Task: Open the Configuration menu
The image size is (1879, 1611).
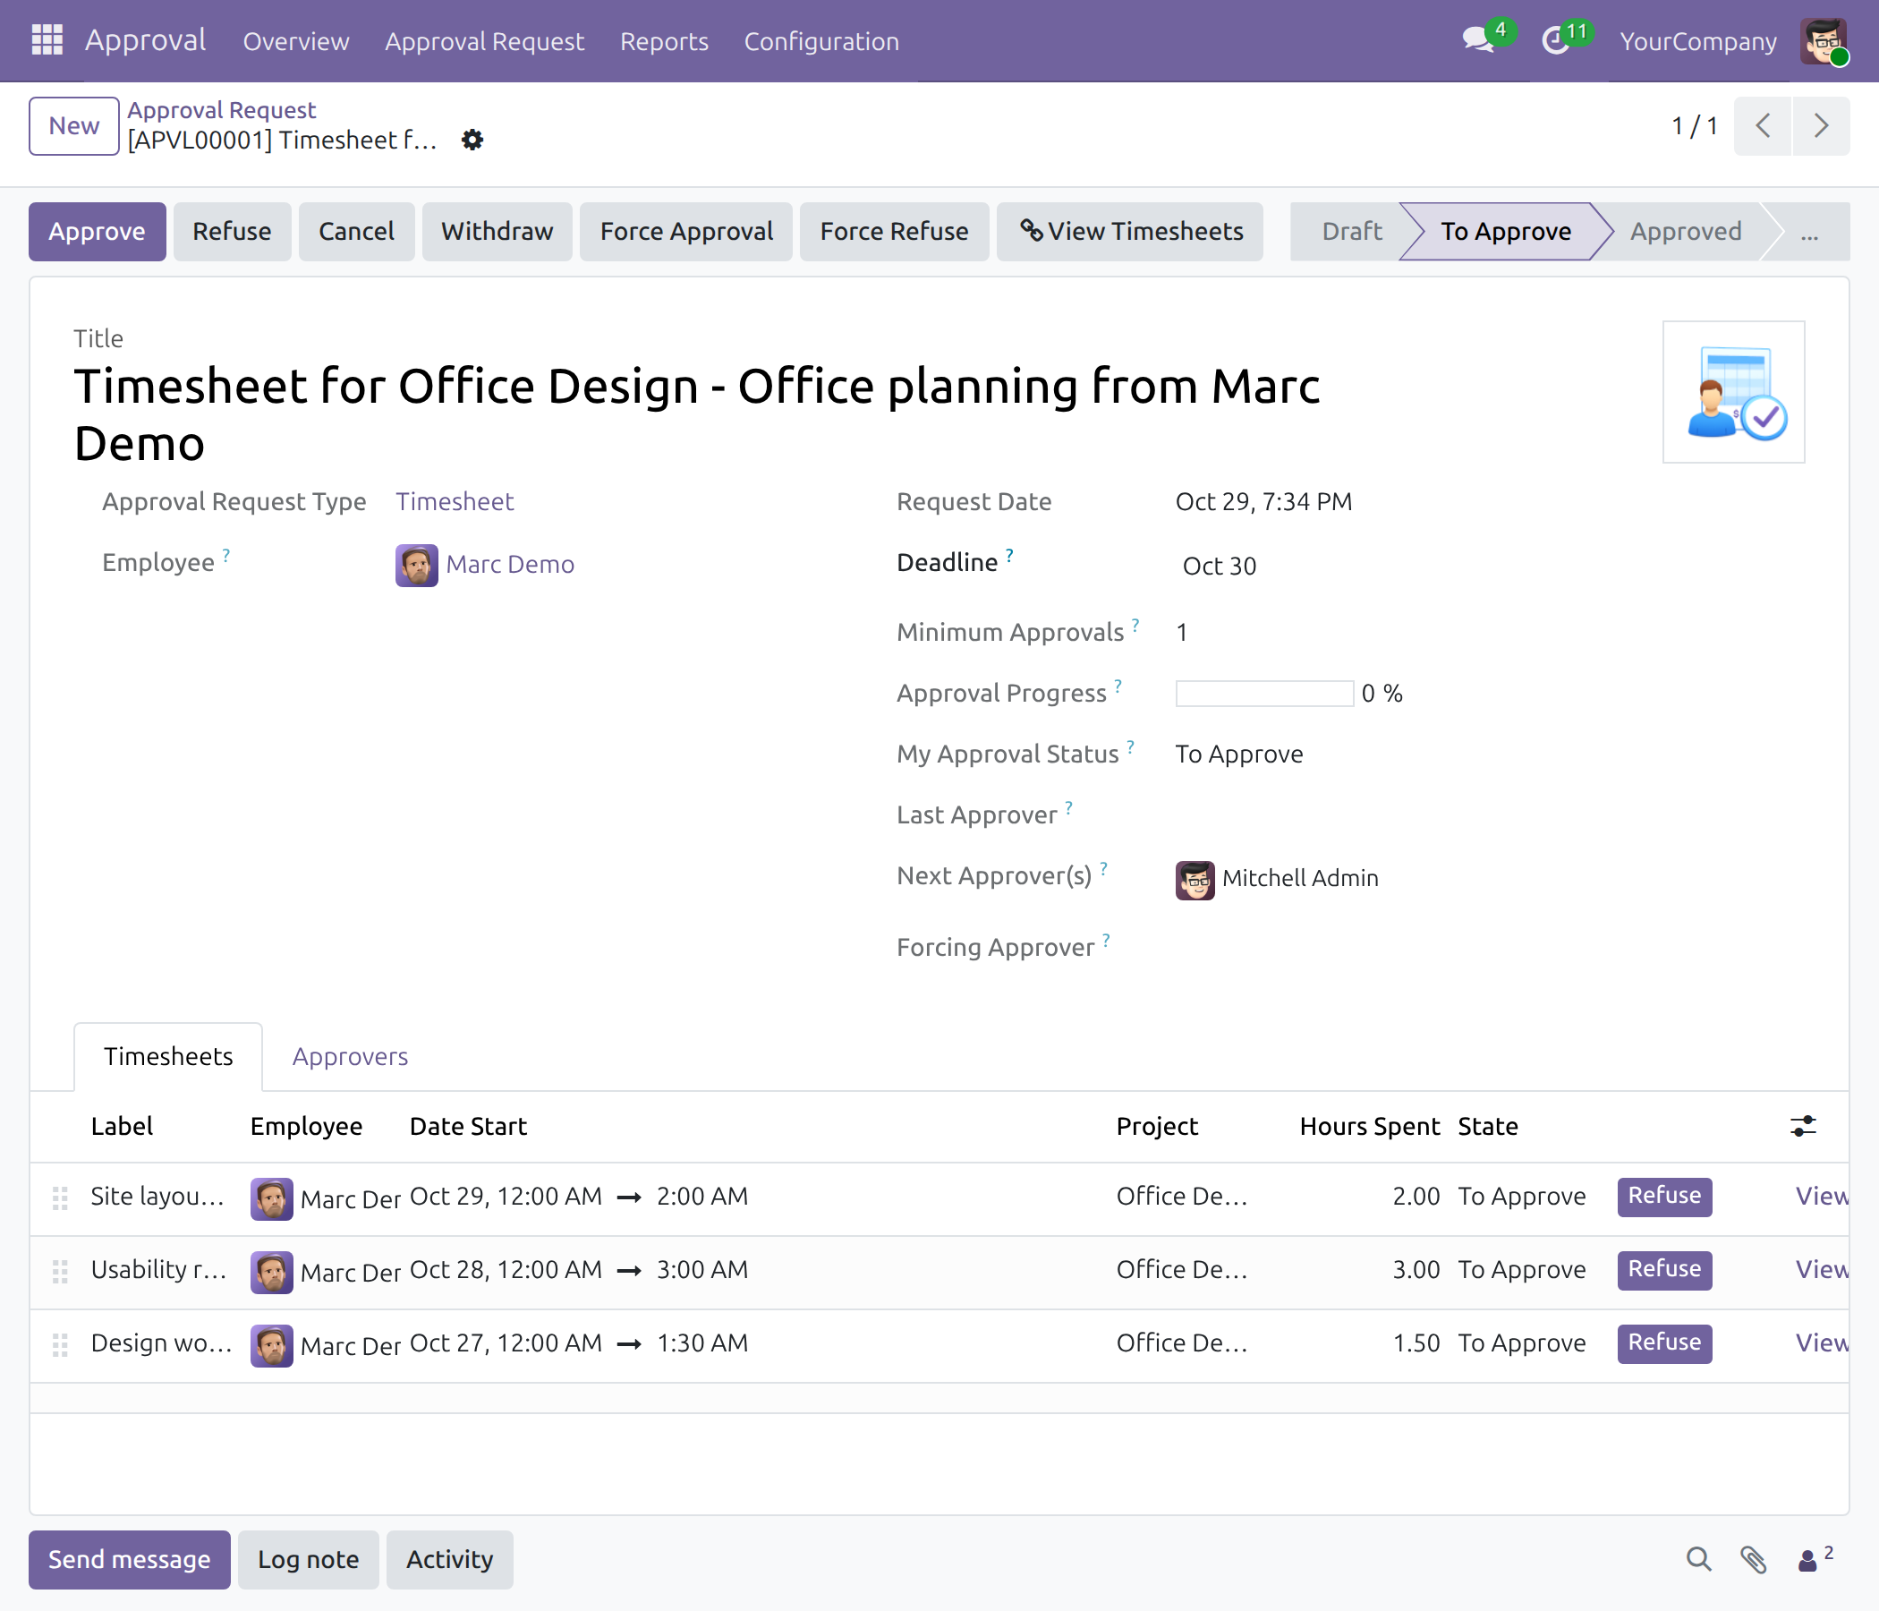Action: pyautogui.click(x=820, y=42)
